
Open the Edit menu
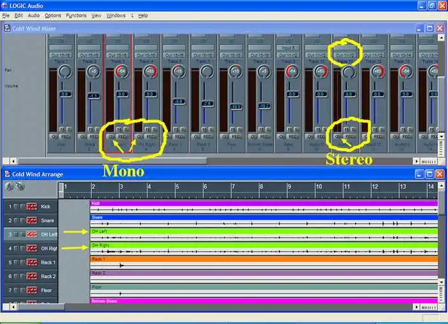18,15
